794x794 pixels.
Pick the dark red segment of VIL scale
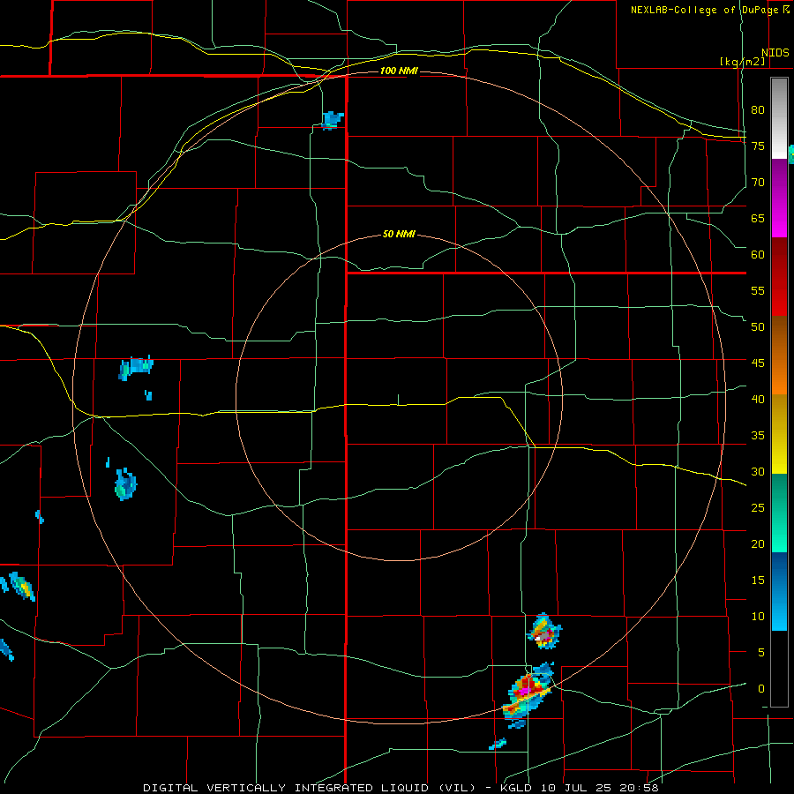(x=779, y=276)
